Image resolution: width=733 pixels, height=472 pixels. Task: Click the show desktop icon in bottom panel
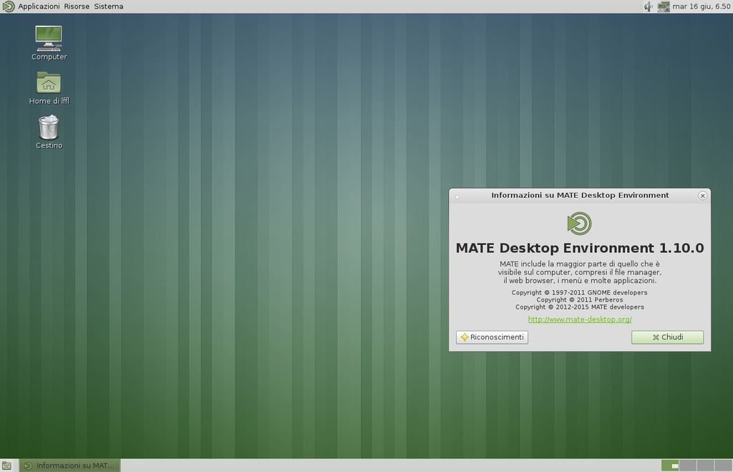click(x=7, y=466)
